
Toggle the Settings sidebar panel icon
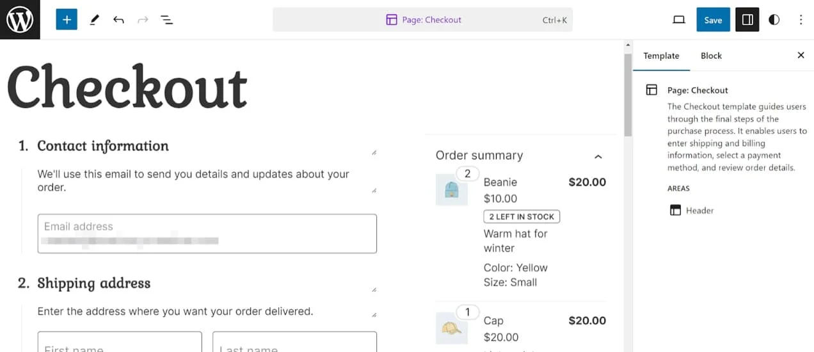point(747,20)
